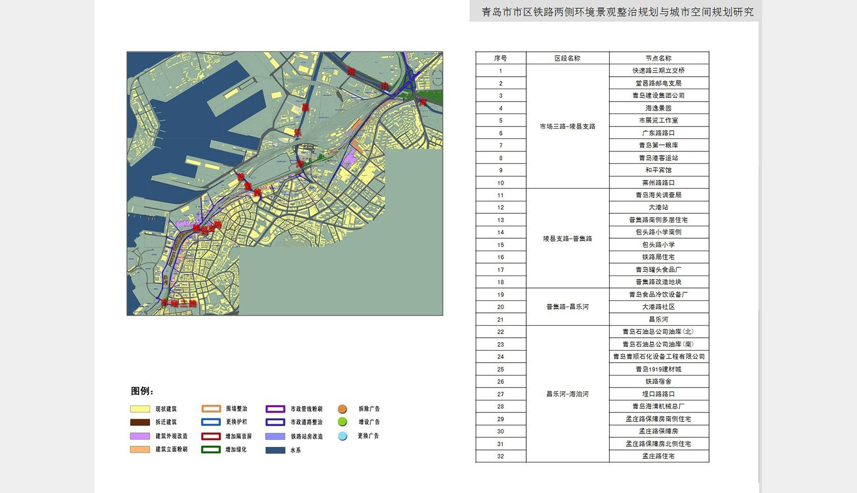Click the light blue 更换广告 circle icon

pyautogui.click(x=342, y=436)
